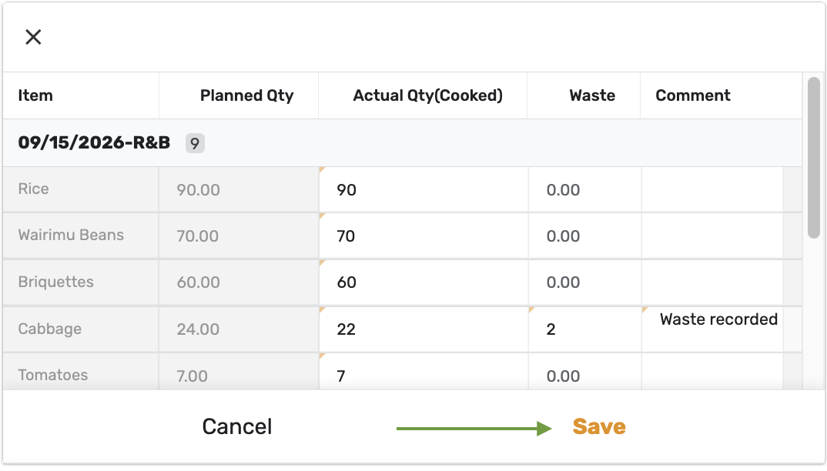The image size is (827, 471).
Task: Select the Briquettes item cell
Action: [x=81, y=282]
